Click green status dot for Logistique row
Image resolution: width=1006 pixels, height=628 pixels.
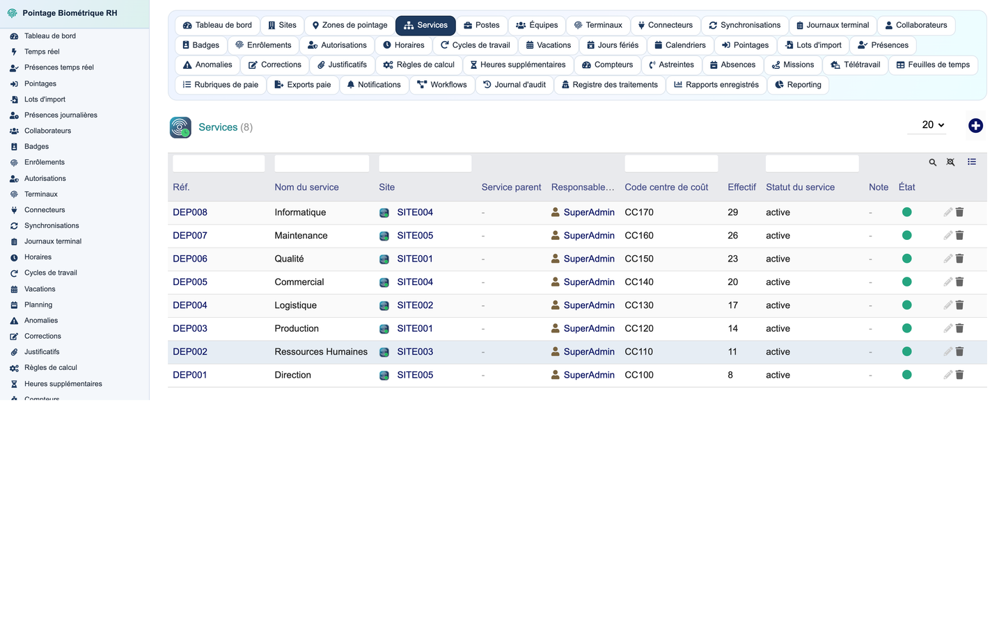[x=906, y=305]
